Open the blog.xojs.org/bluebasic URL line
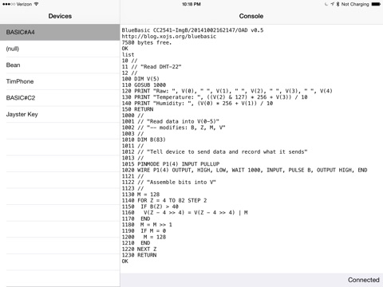This screenshot has width=383, height=287. click(x=169, y=37)
